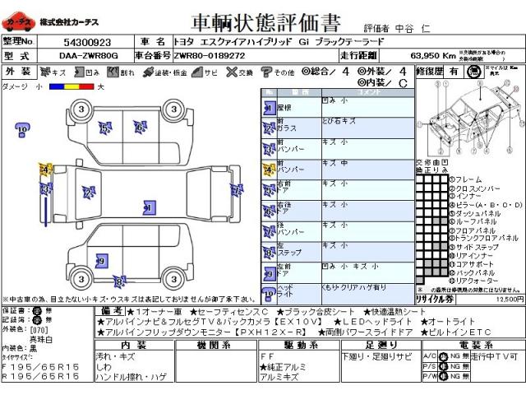Click the 駆動系 section header

pos(299,345)
